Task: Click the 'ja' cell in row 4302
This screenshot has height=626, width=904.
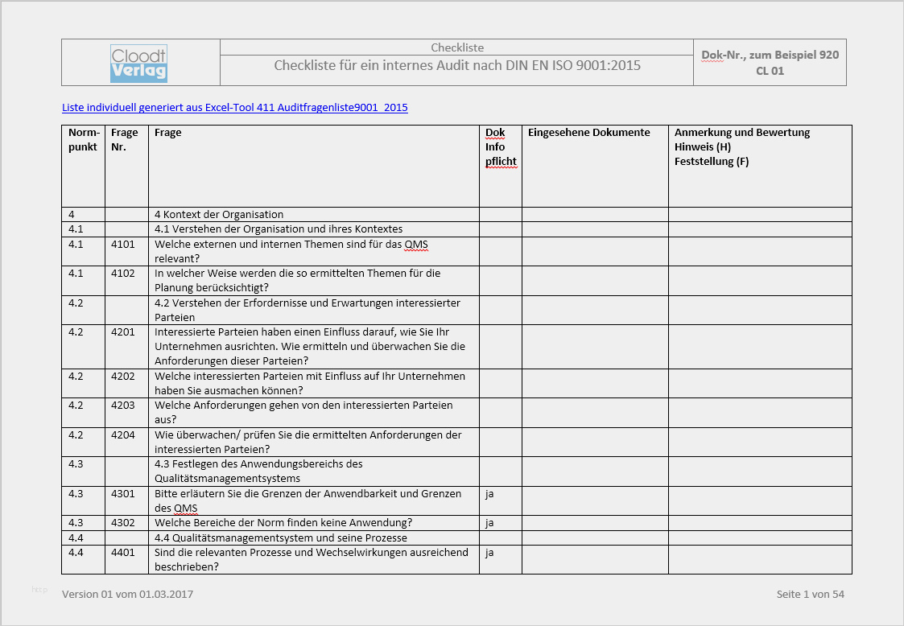Action: [501, 523]
